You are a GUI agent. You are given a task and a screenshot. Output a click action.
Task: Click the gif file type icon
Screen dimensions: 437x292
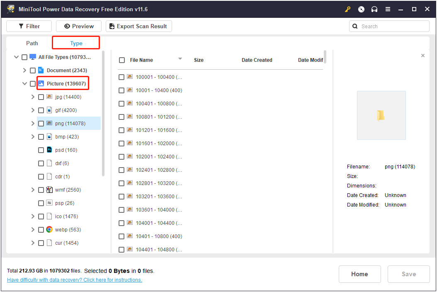(x=49, y=110)
